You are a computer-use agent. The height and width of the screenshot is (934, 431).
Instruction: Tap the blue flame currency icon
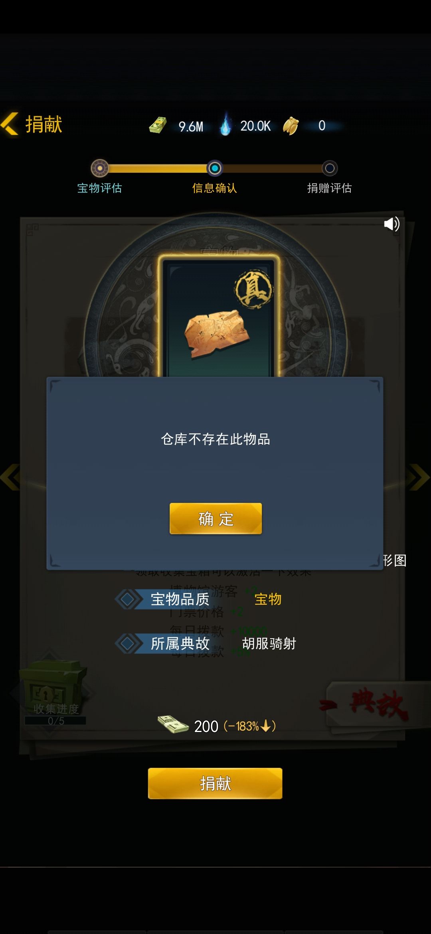(225, 125)
